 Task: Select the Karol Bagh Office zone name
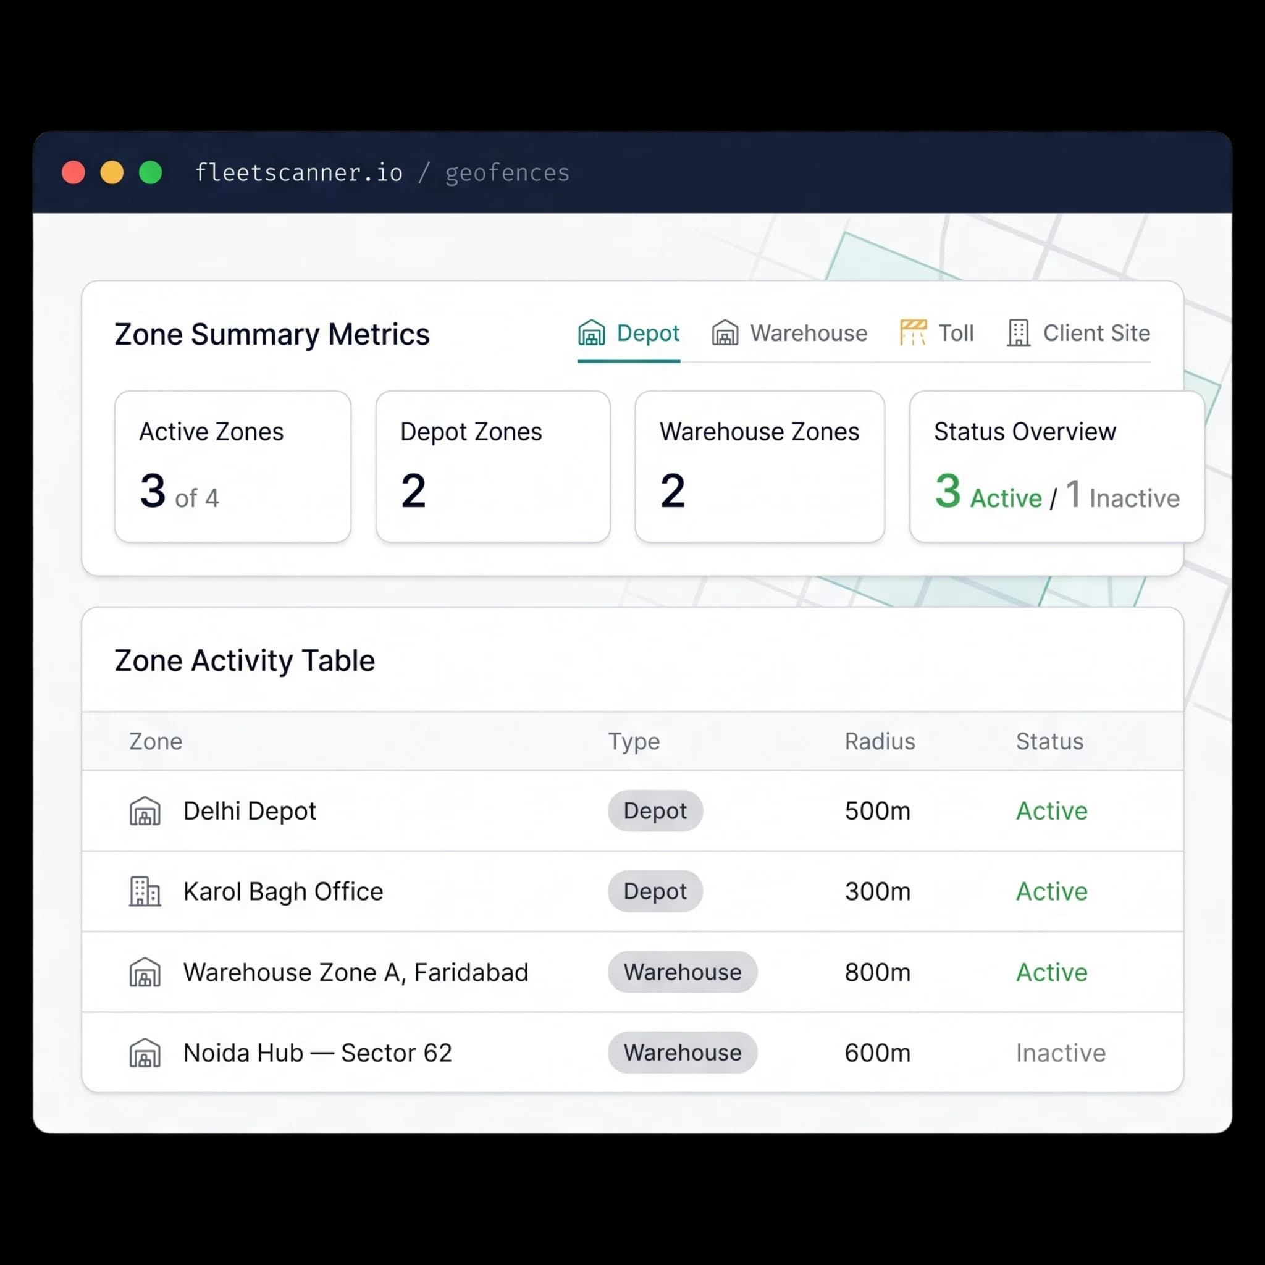pos(284,892)
